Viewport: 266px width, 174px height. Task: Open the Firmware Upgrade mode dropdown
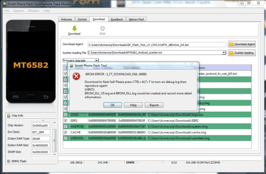[x=97, y=60]
